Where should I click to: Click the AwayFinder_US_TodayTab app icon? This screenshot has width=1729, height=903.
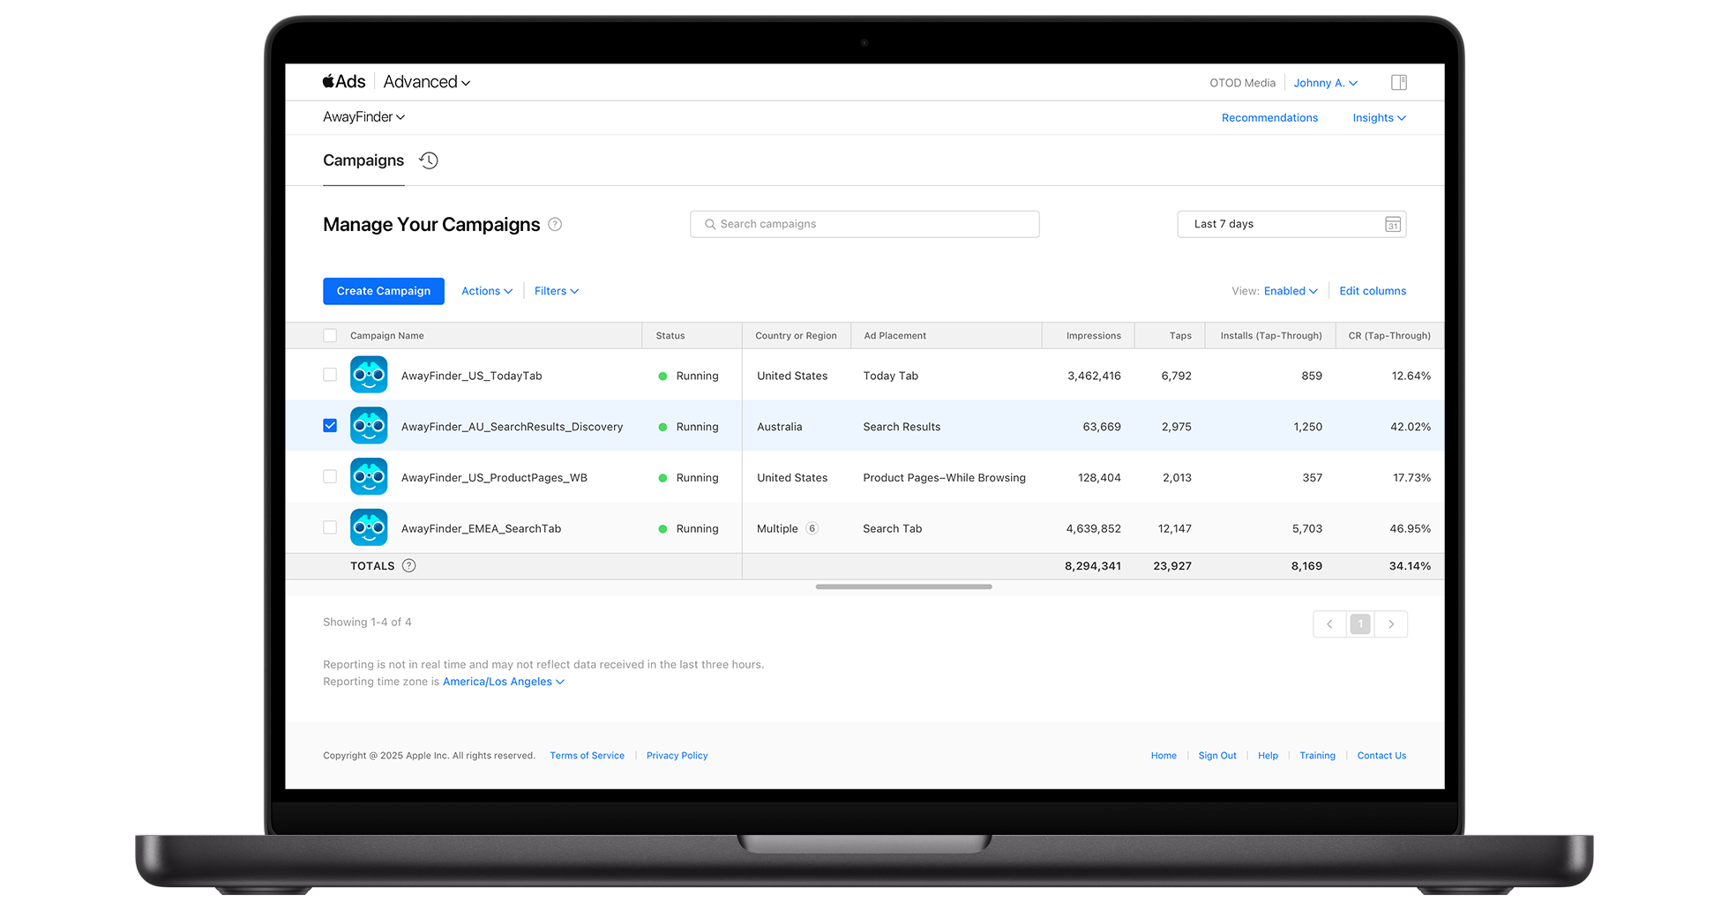(x=369, y=375)
